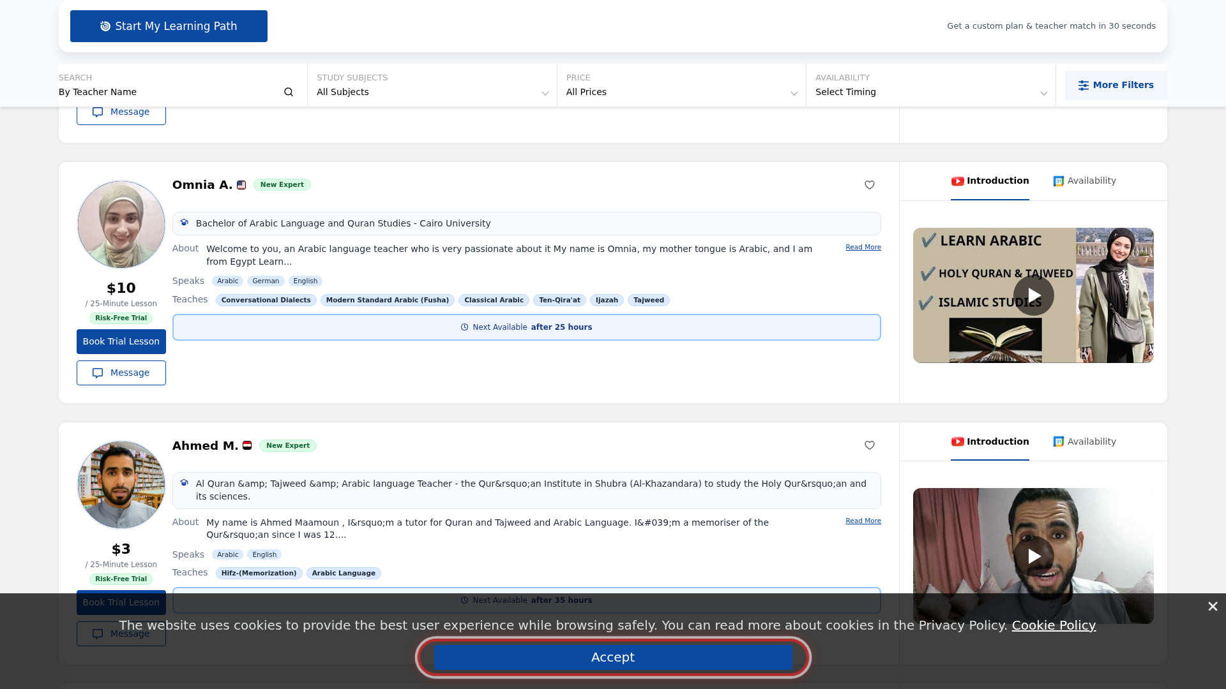Favorite Omnia A. with the heart icon

tap(870, 185)
